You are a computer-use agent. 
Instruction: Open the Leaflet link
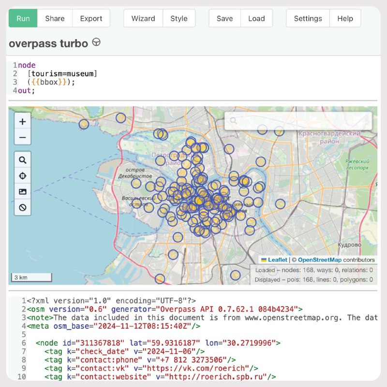277,260
